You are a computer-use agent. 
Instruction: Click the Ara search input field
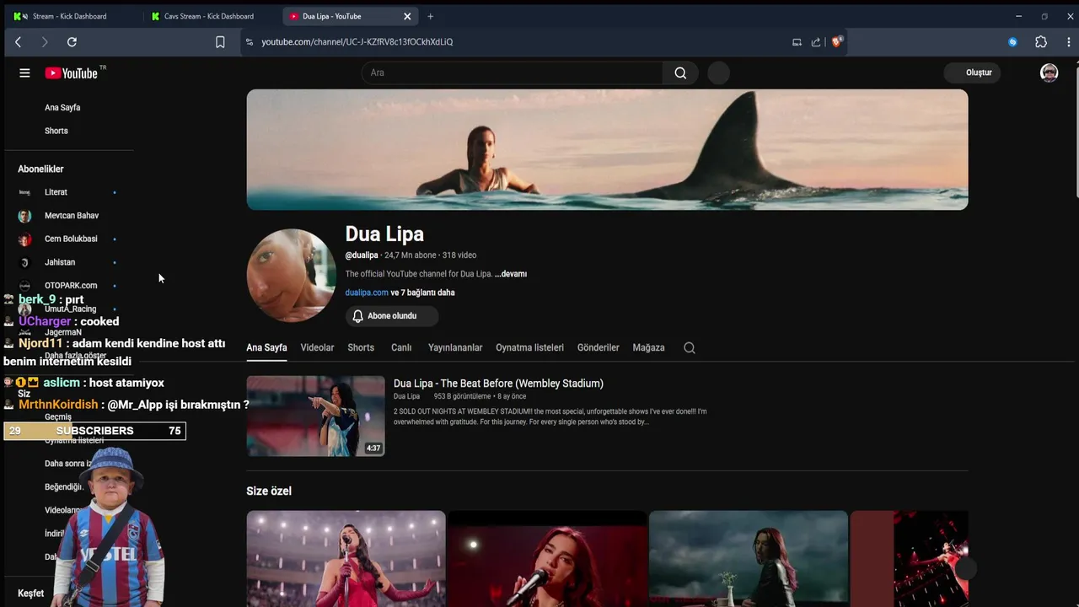click(x=513, y=73)
